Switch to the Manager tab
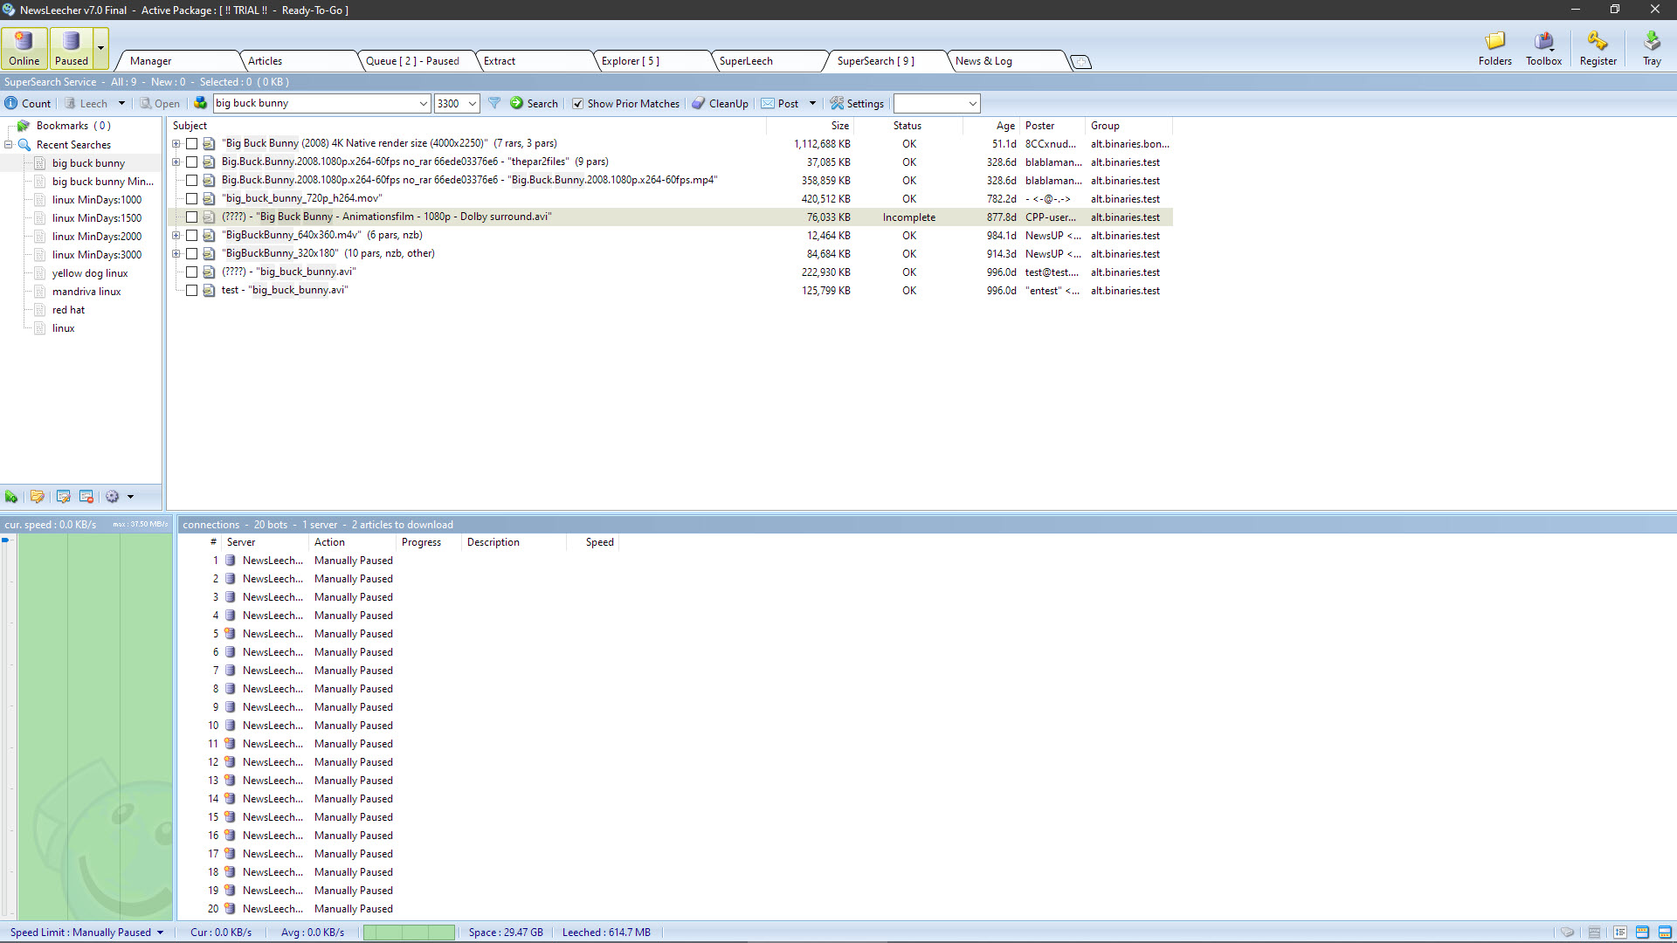 coord(179,61)
